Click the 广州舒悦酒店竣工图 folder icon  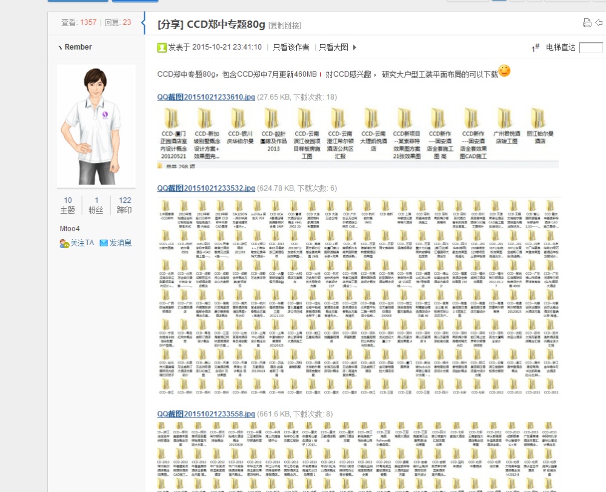click(x=504, y=117)
